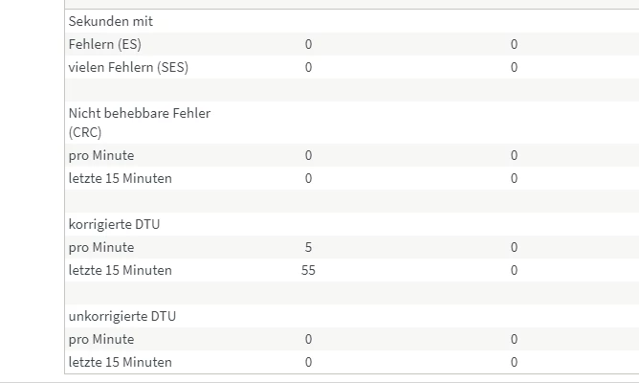This screenshot has width=639, height=383.
Task: Click the 'Nicht behebbare Fehler (CRC)' heading
Action: click(140, 123)
